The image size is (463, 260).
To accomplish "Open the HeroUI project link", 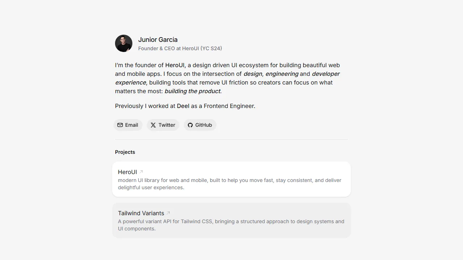I will pos(127,172).
